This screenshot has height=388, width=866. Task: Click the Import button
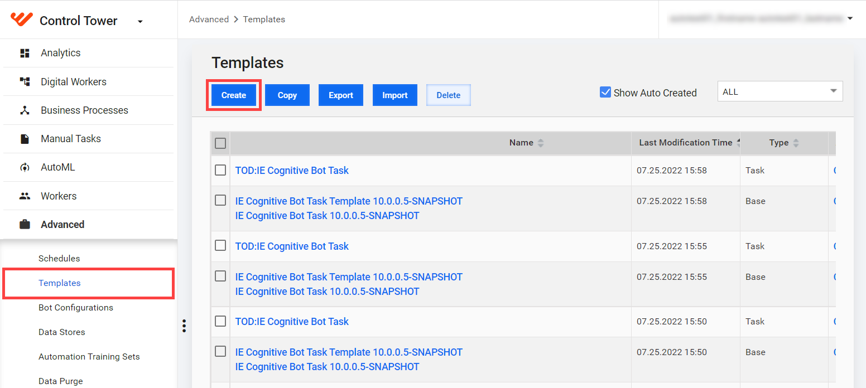[395, 95]
